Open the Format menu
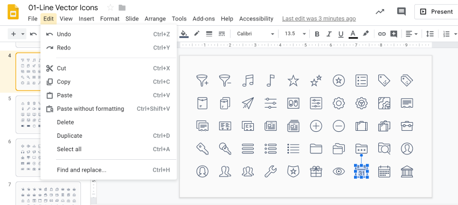 [x=109, y=19]
